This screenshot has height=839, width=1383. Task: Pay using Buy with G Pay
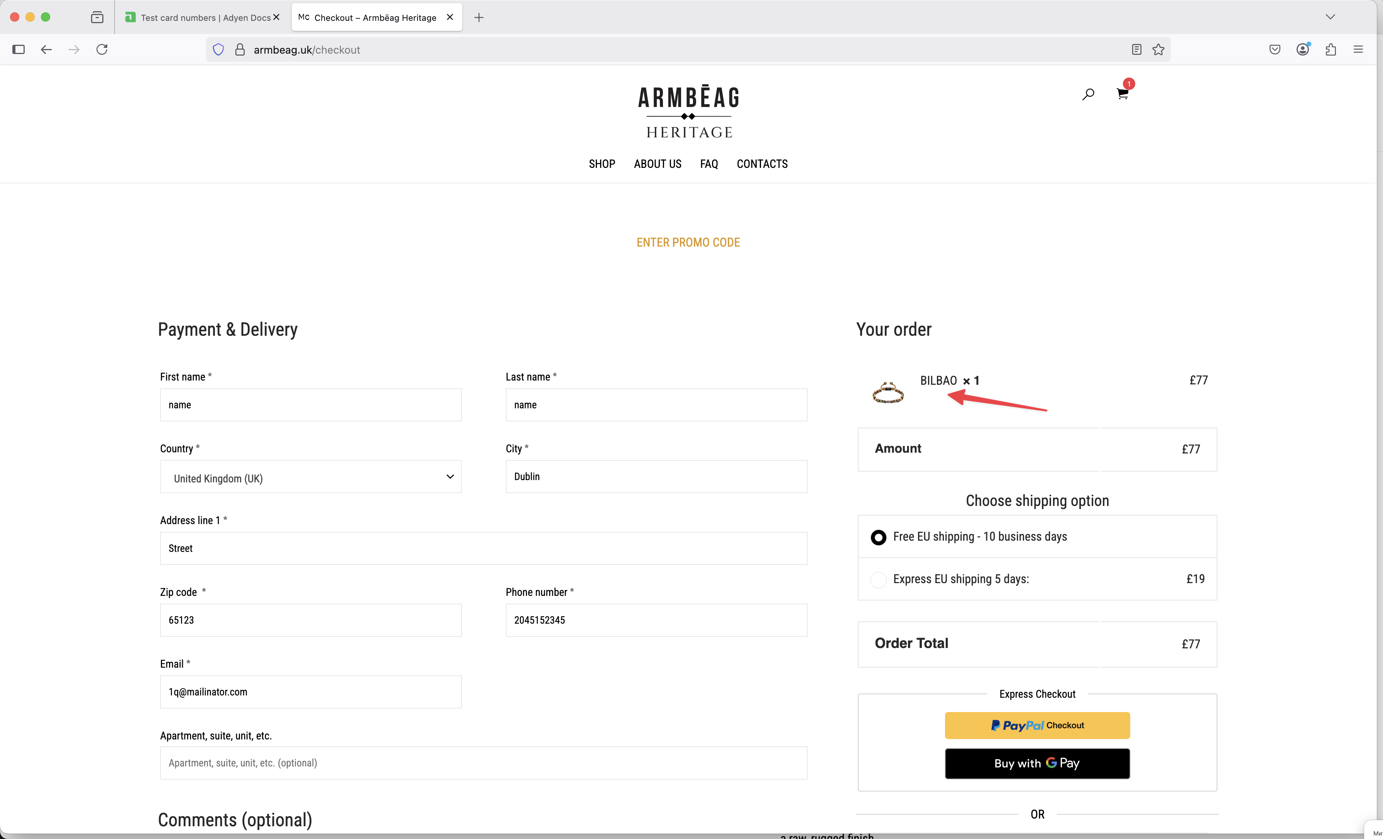click(1037, 763)
